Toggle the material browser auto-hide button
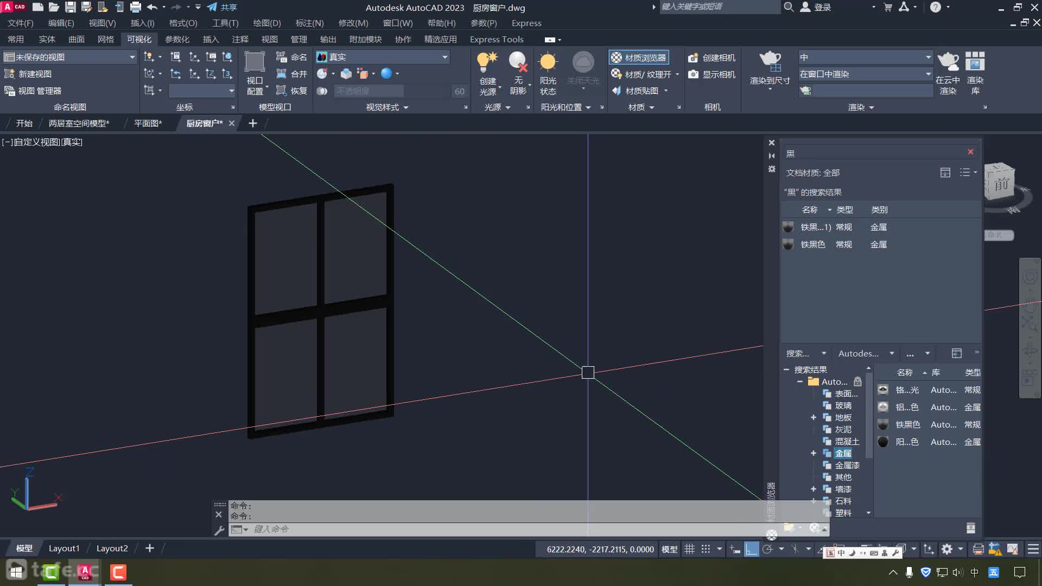 point(772,156)
